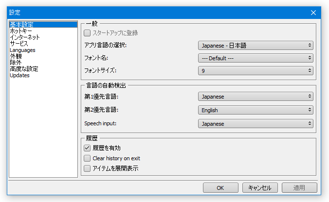Screen dimensions: 329x202
Task: Enable アイテムを展開表示 checkbox
Action: [x=87, y=168]
